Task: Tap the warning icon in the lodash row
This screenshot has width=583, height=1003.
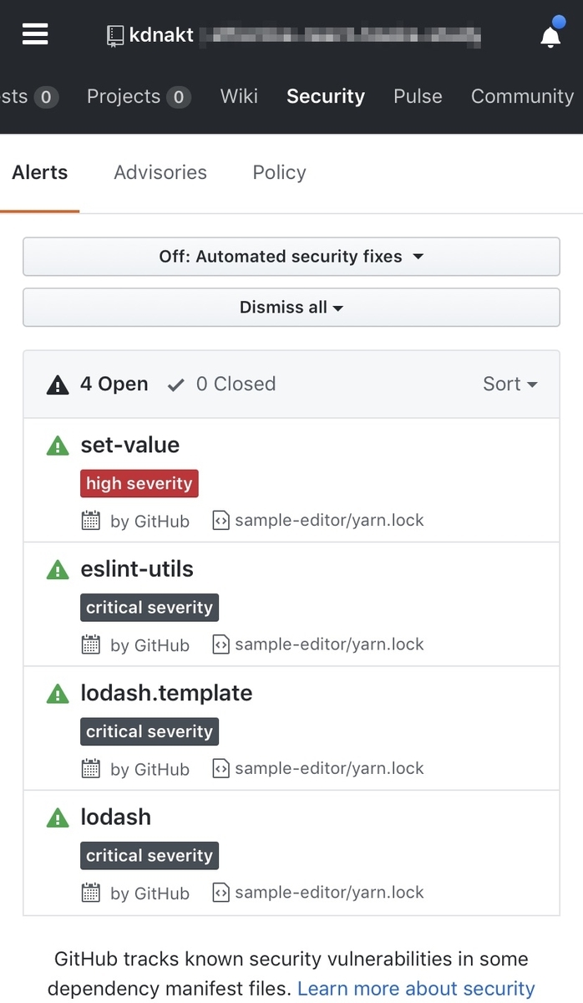Action: (x=57, y=817)
